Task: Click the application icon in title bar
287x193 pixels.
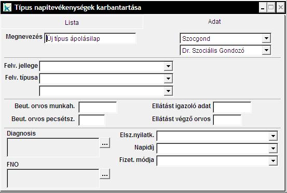Action: (x=7, y=7)
